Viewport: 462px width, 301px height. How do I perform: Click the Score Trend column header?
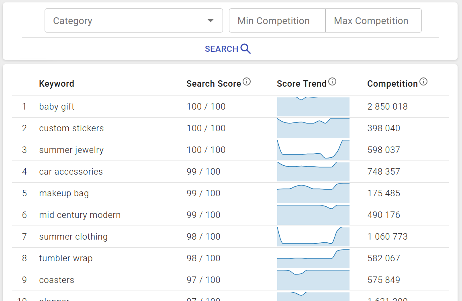coord(301,84)
